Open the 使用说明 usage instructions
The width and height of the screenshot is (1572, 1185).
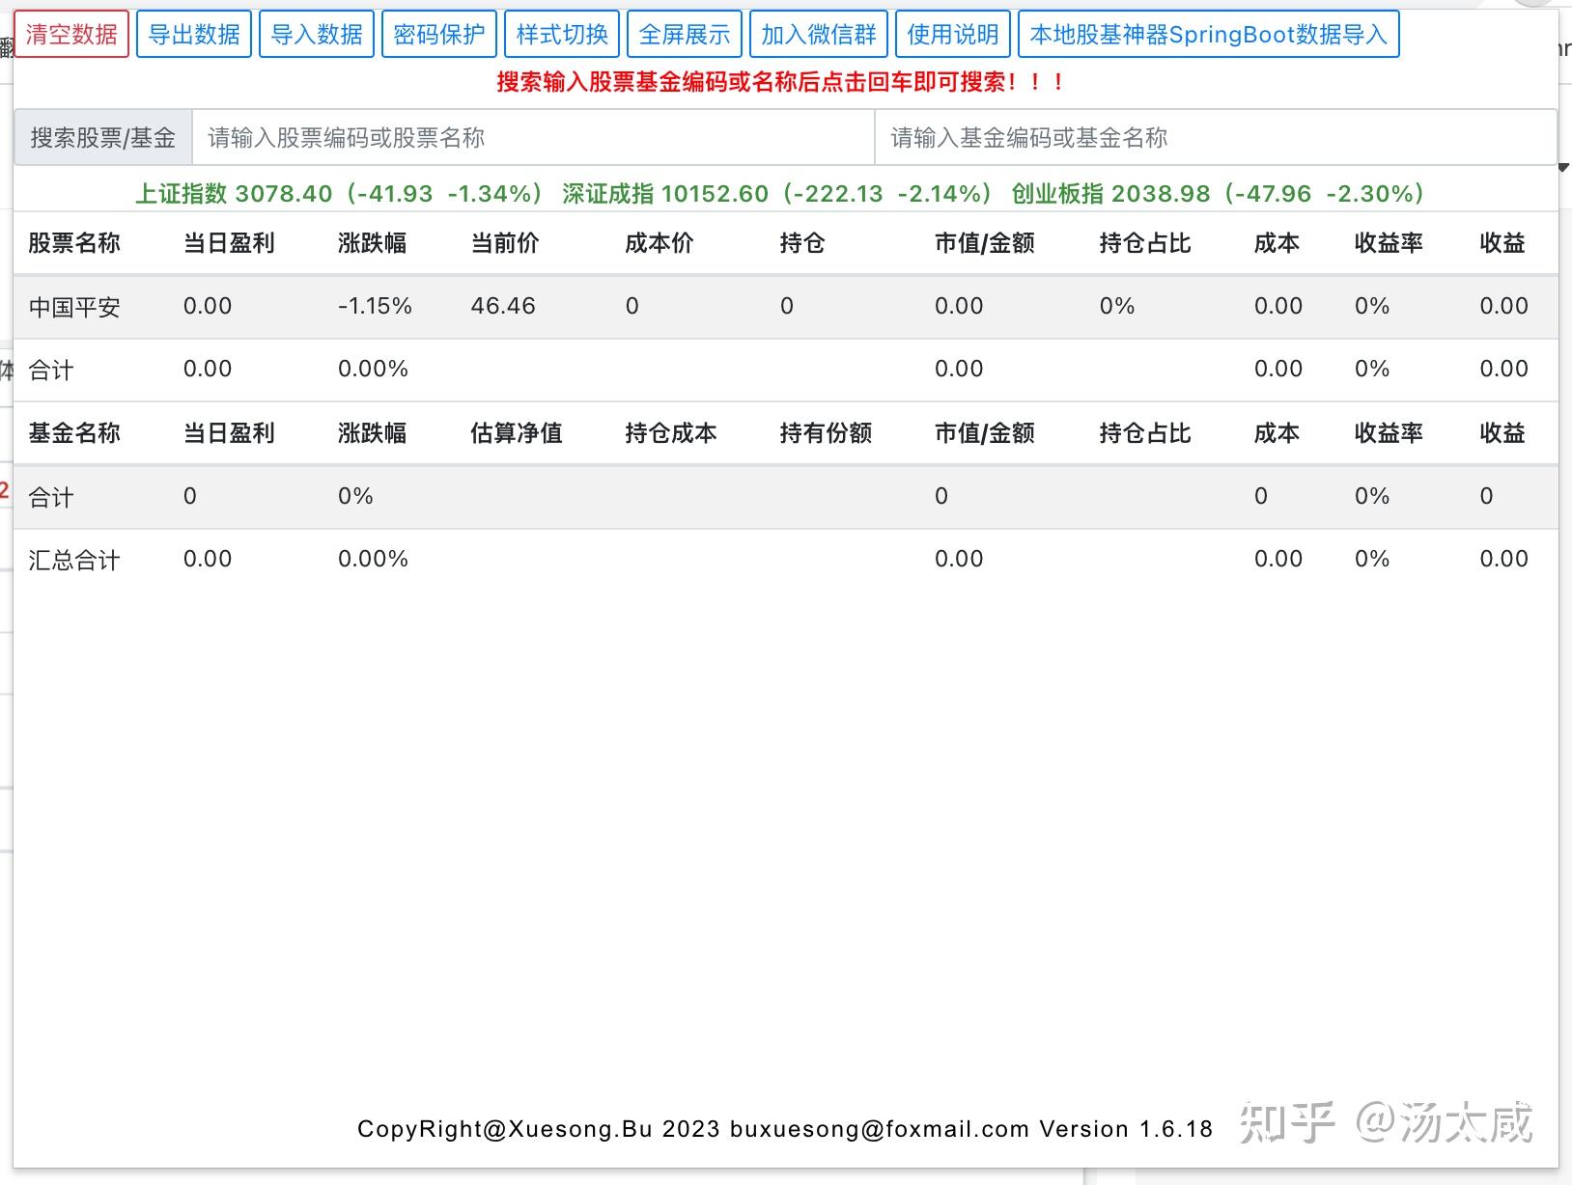952,33
